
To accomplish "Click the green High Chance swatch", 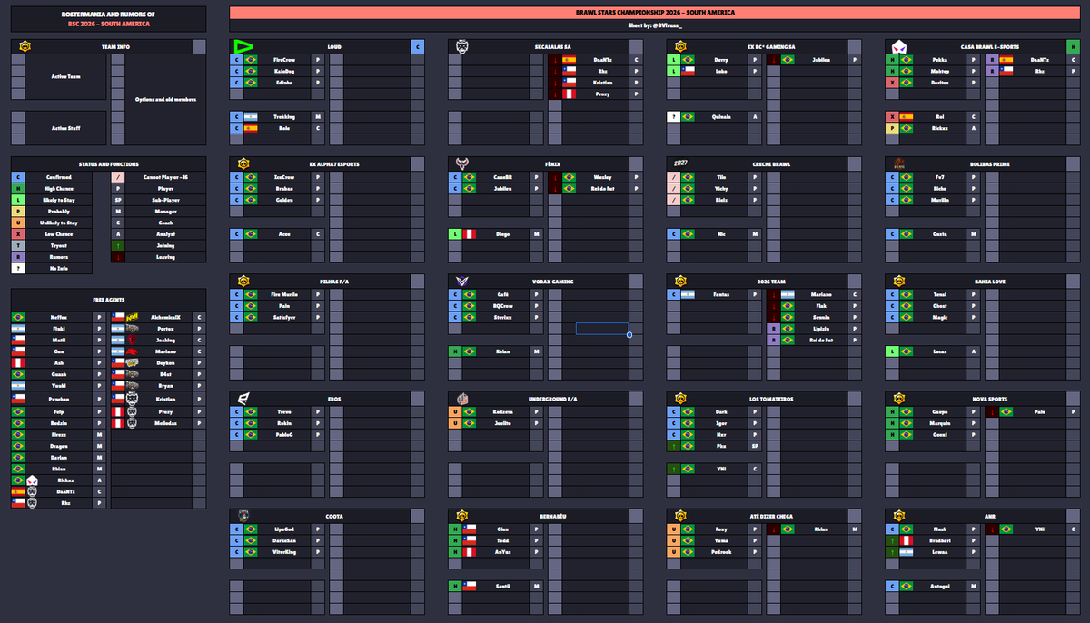I will (17, 188).
